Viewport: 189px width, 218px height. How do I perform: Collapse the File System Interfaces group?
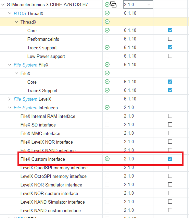(10, 108)
